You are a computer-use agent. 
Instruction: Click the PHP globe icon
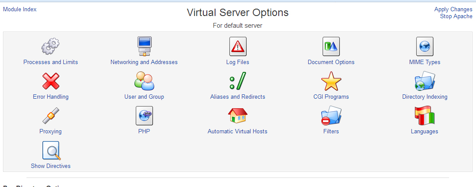click(144, 116)
